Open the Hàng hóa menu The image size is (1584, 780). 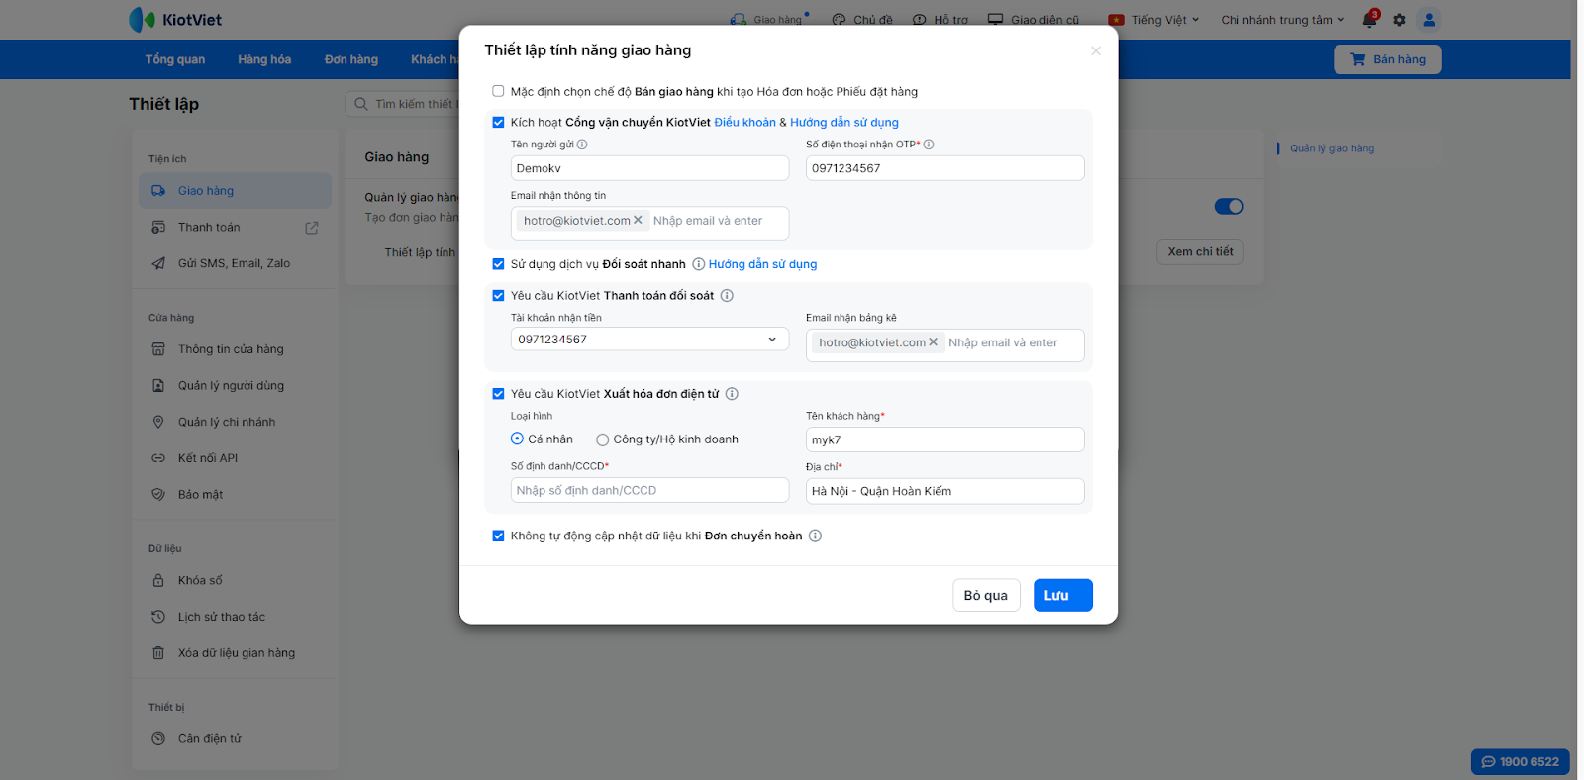coord(264,59)
